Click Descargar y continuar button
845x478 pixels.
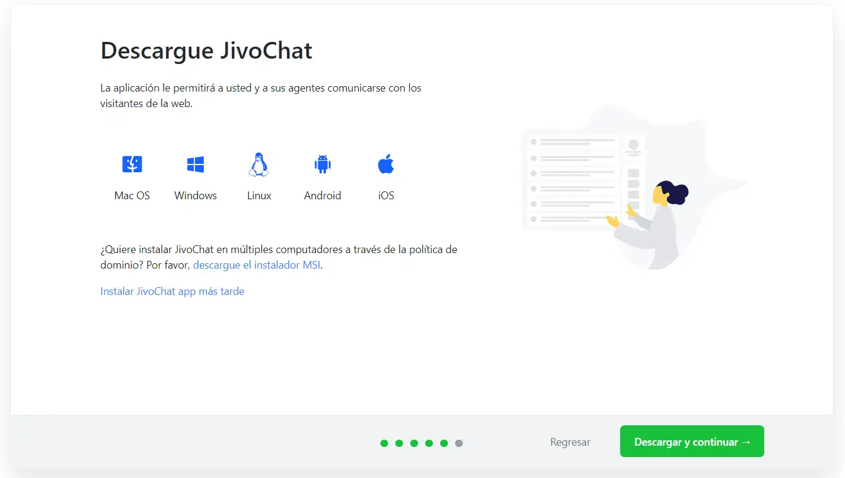pyautogui.click(x=692, y=442)
